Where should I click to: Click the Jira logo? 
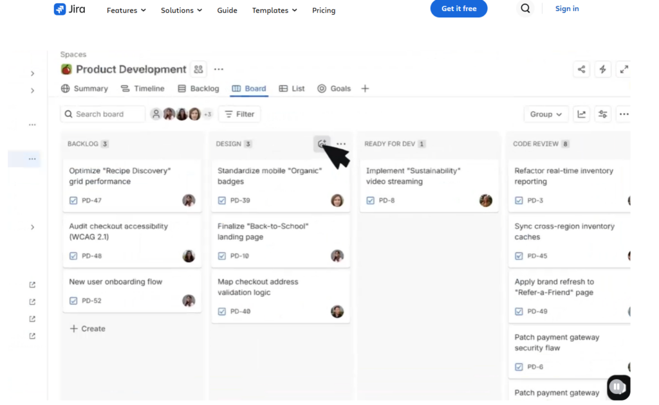pos(70,9)
